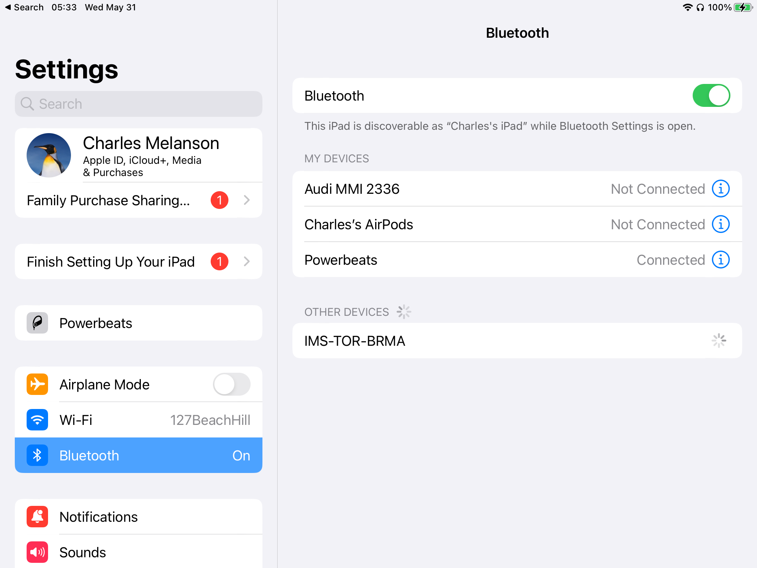The width and height of the screenshot is (757, 568).
Task: Enable the Airplane Mode switch
Action: click(231, 384)
